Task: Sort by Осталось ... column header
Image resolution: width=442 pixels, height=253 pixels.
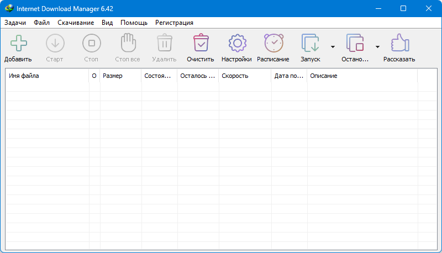Action: (198, 76)
